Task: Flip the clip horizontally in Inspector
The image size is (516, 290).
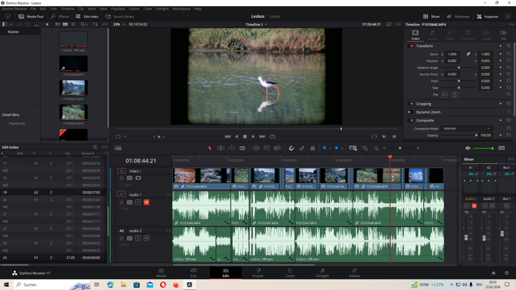Action: pos(445,94)
